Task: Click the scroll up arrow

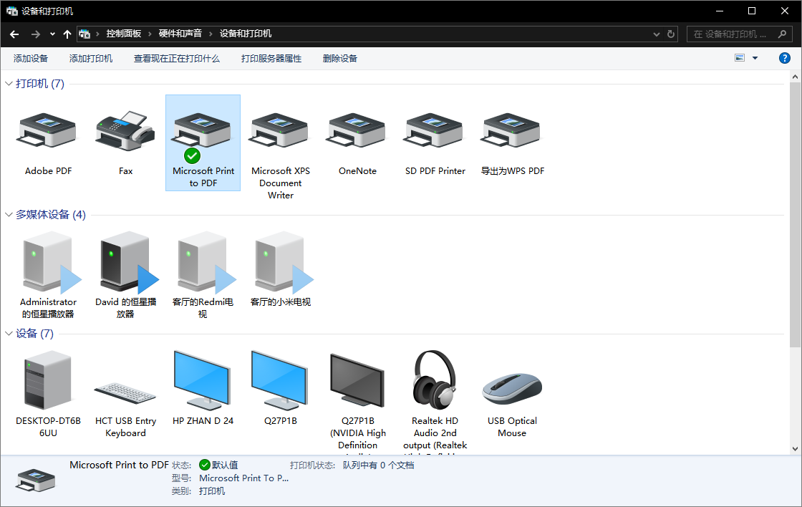Action: [795, 77]
